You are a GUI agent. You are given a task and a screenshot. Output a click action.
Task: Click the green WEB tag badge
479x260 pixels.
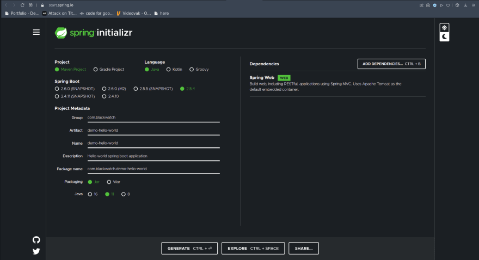coord(284,78)
